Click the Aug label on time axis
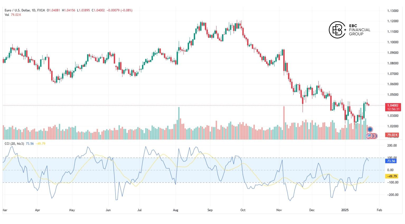 176,210
